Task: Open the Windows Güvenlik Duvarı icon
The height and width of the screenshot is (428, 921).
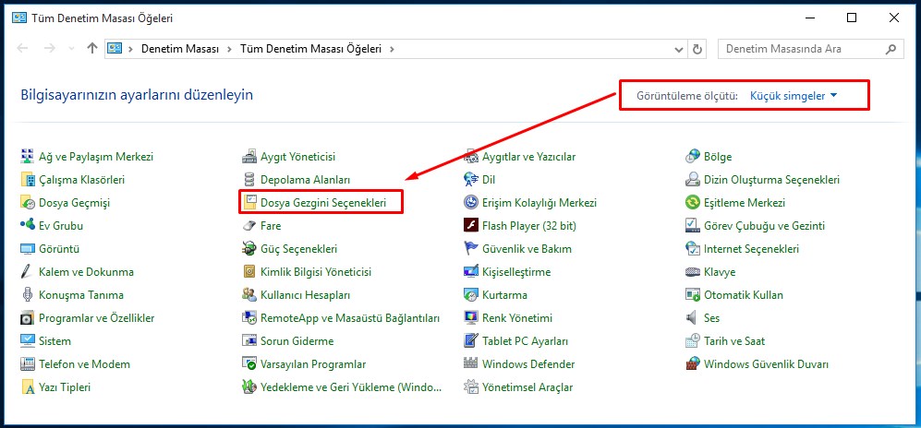Action: click(x=693, y=364)
